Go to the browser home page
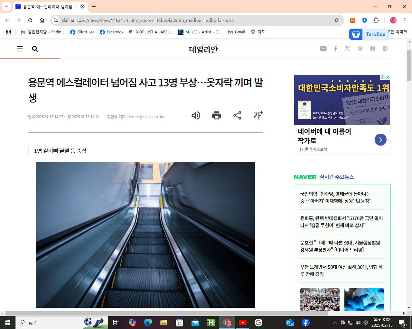This screenshot has height=329, width=412. [x=42, y=20]
